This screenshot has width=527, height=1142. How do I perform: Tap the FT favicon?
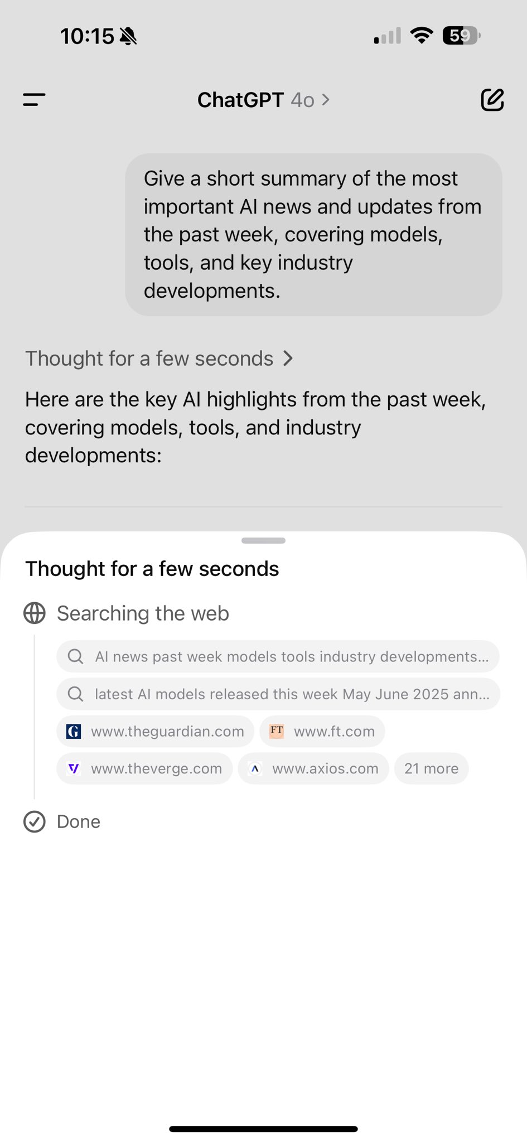click(277, 731)
